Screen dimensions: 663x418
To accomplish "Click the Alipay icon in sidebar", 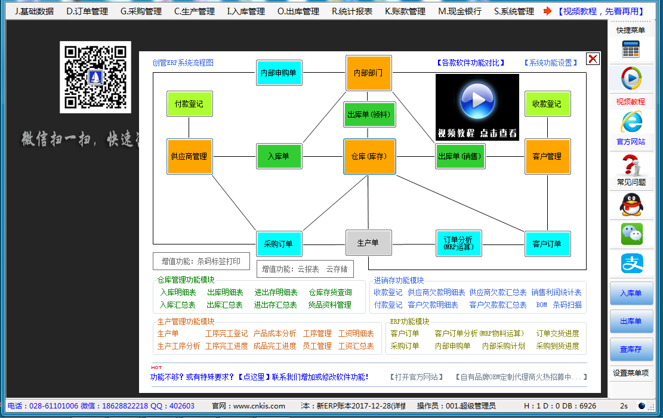I will pos(632,264).
